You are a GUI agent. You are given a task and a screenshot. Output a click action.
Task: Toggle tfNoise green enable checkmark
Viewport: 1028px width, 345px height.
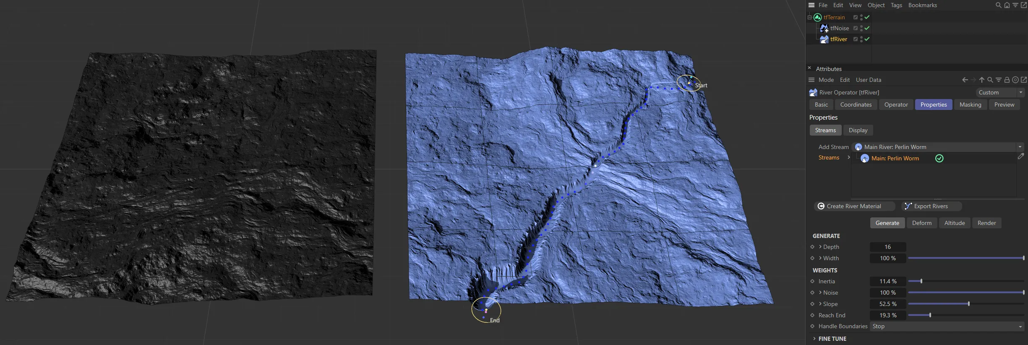click(x=867, y=28)
